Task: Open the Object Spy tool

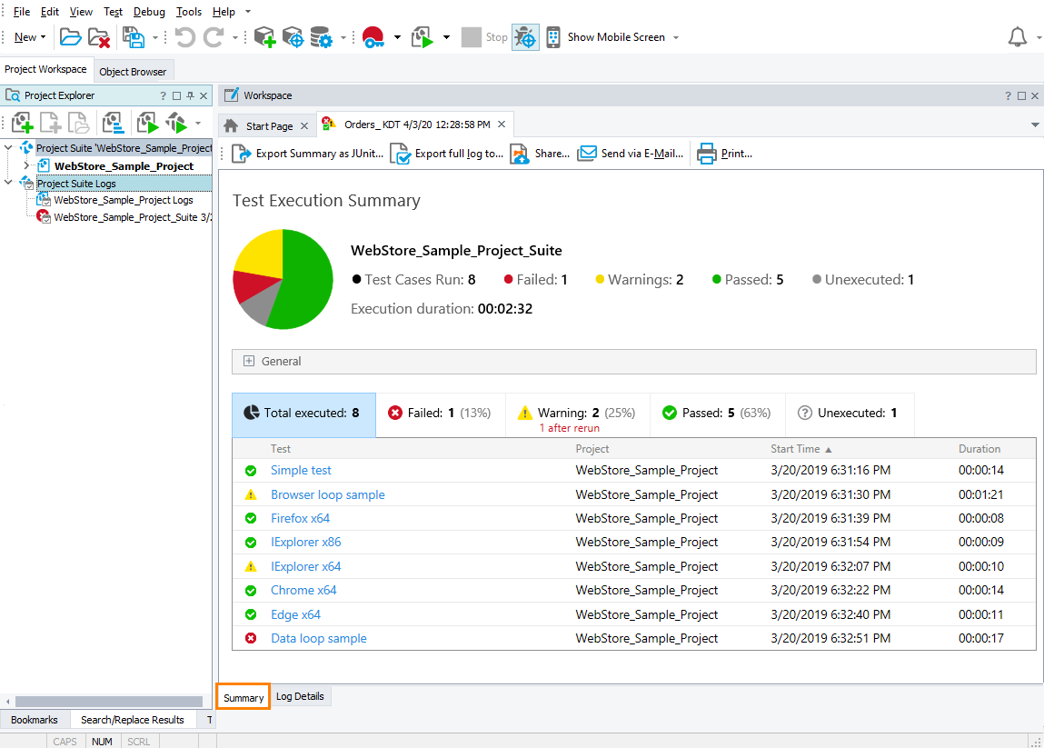Action: tap(293, 36)
